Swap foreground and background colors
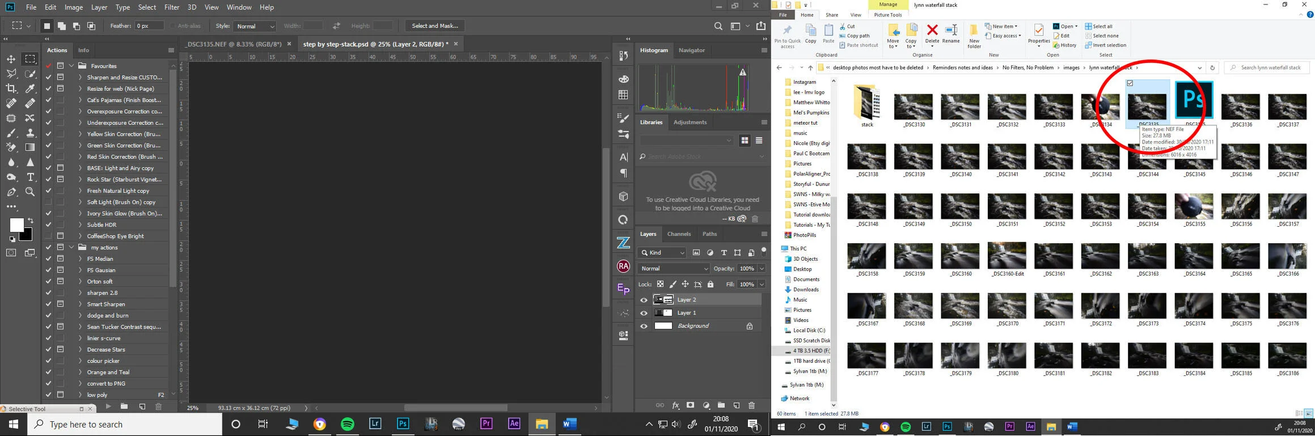 tap(31, 220)
